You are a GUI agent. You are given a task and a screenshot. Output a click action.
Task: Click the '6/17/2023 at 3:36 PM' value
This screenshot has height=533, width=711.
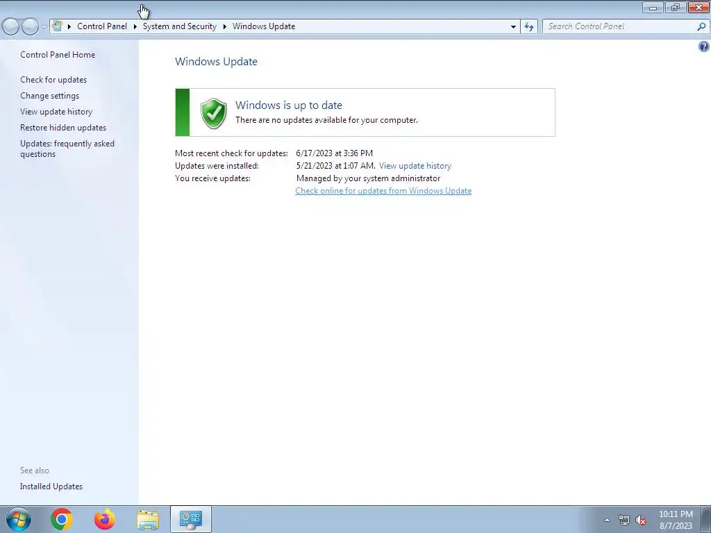point(334,153)
